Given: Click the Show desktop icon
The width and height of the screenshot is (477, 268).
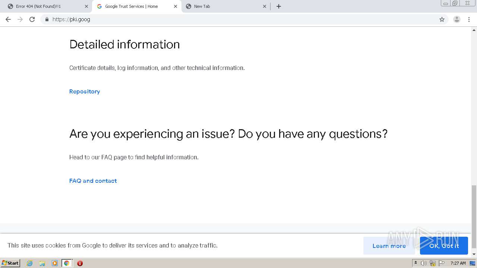Looking at the screenshot, I should [473, 263].
